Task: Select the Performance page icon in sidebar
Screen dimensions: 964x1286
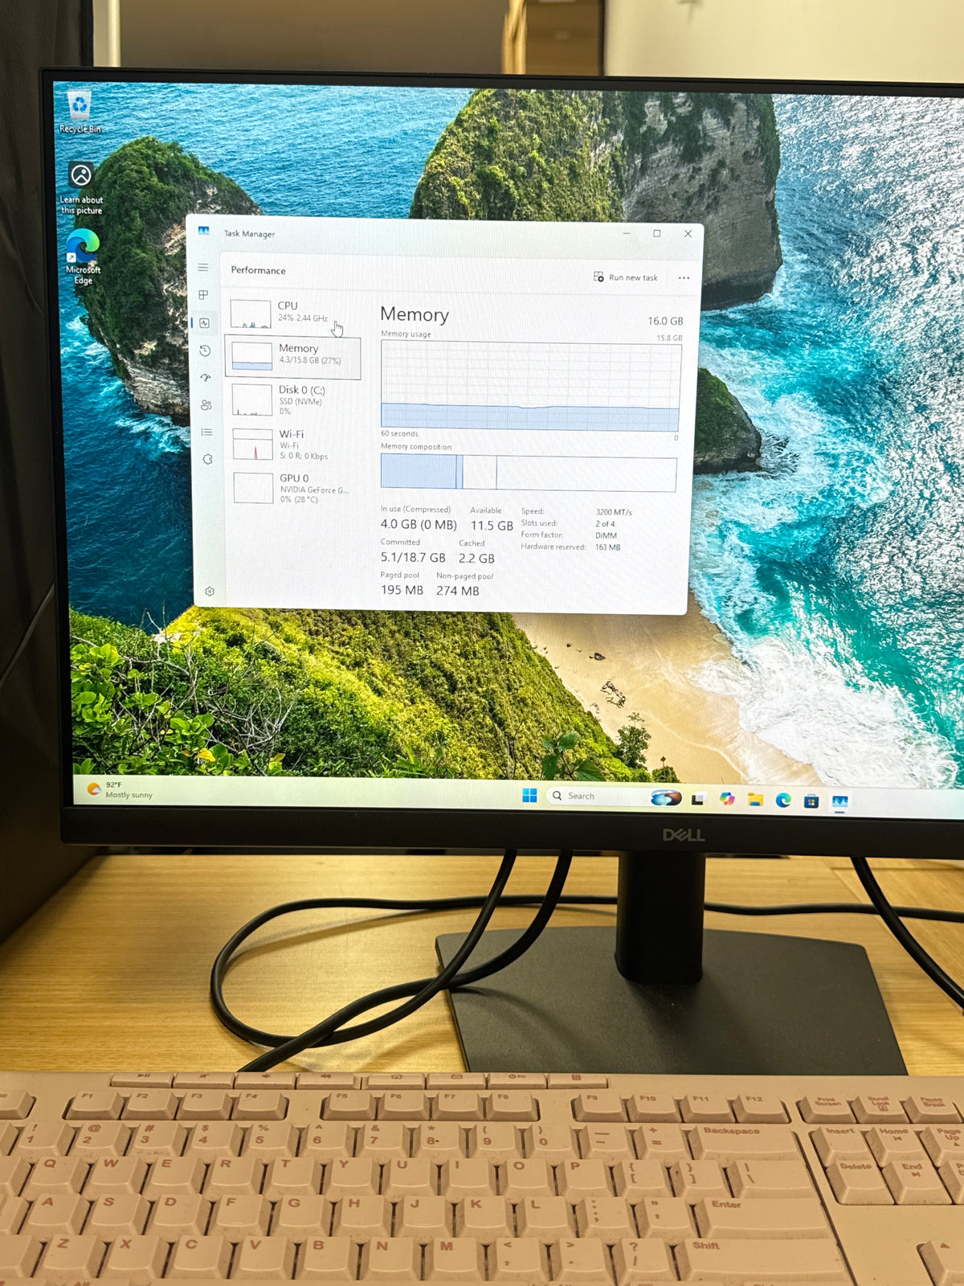Action: coord(204,323)
